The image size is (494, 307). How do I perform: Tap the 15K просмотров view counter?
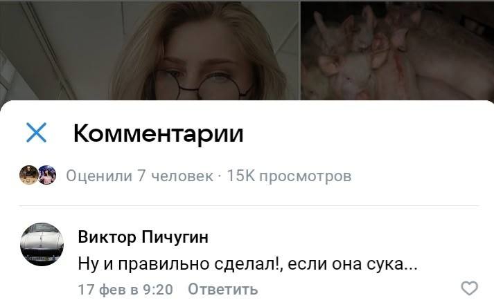pos(289,176)
